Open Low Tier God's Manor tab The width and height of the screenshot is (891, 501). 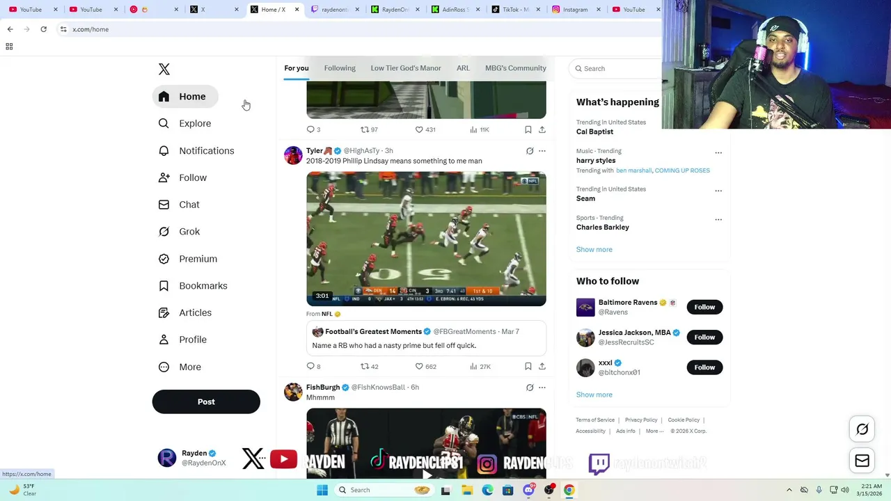(406, 68)
